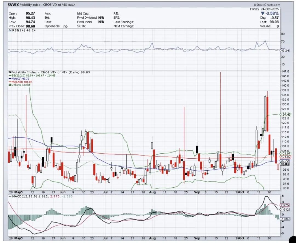296x243 pixels.
Task: Select the Low value 94.74
Action: [x=30, y=22]
